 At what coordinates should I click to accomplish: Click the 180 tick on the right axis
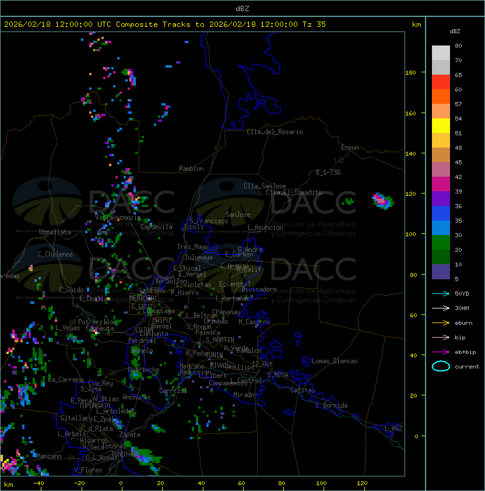click(x=410, y=73)
